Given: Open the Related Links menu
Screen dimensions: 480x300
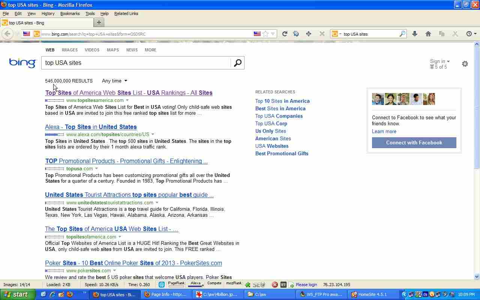Looking at the screenshot, I should pyautogui.click(x=126, y=13).
